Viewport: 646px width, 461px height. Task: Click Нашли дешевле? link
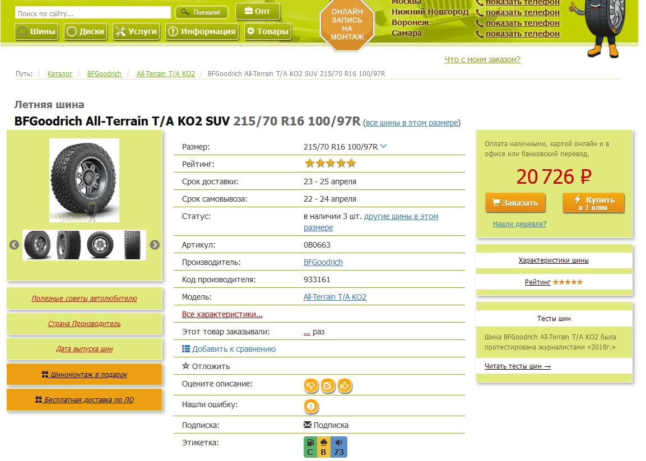coord(519,224)
